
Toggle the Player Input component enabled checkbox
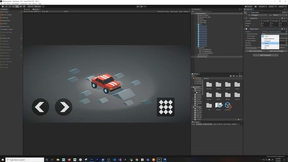pyautogui.click(x=249, y=29)
